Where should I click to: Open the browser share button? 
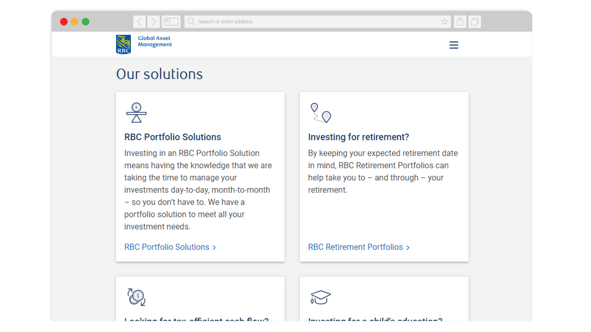pos(460,22)
